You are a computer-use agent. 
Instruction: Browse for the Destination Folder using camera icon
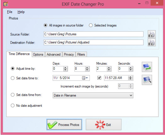click(151, 42)
